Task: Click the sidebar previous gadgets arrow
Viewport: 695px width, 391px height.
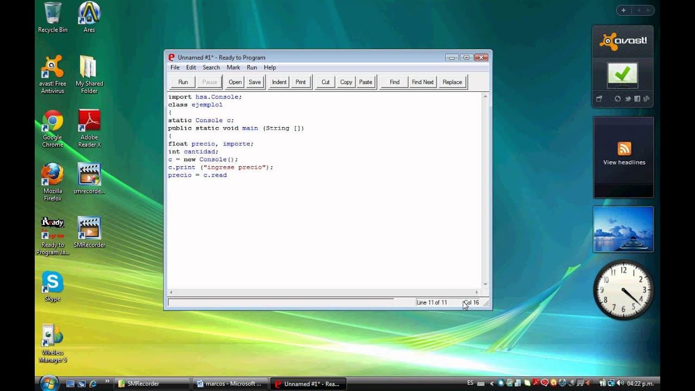Action: coord(639,10)
